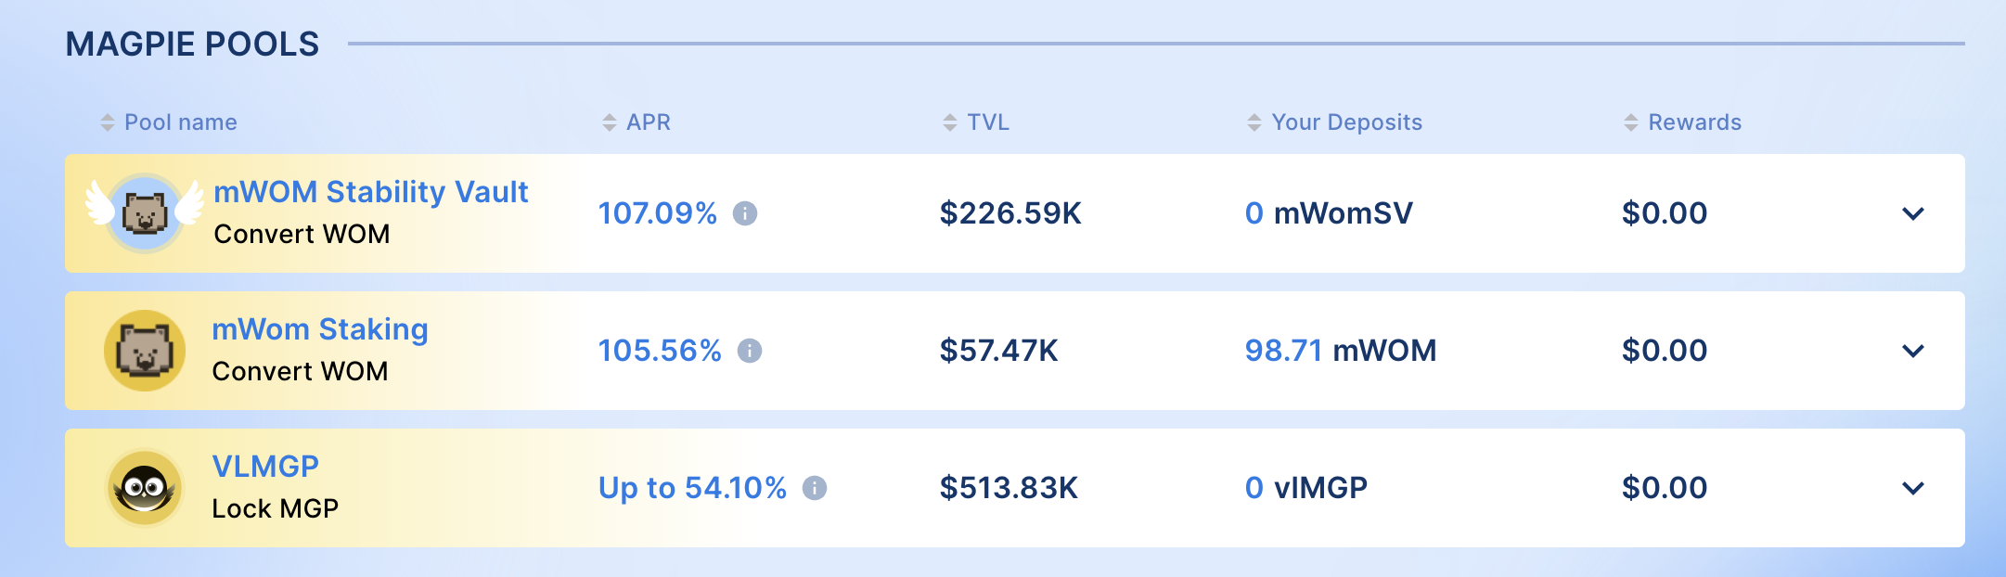2006x577 pixels.
Task: Open info icon next to 107.09% APR
Action: coord(745,213)
